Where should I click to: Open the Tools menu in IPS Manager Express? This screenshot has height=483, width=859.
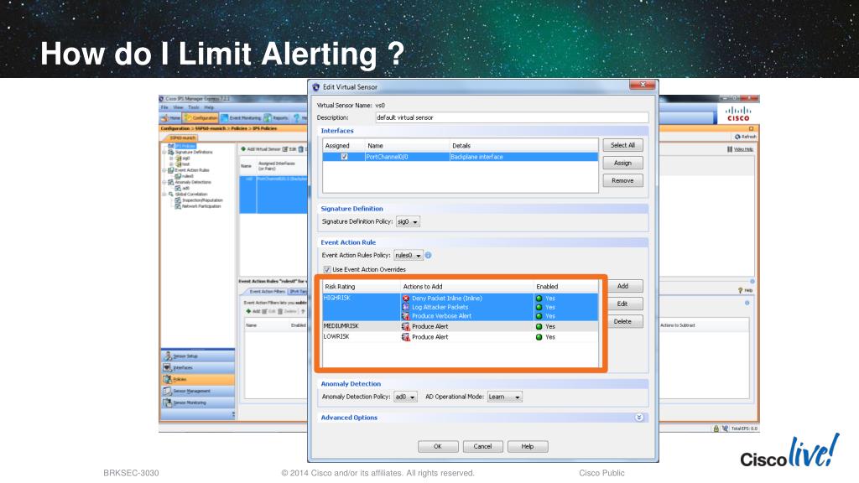194,107
